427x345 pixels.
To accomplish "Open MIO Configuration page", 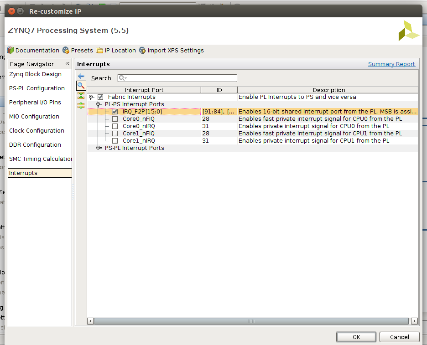I will point(34,117).
